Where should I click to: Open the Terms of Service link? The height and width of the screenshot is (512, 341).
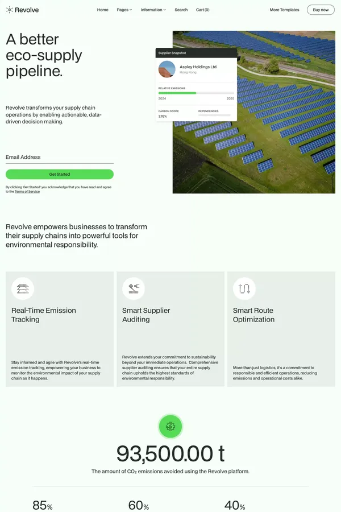[27, 191]
